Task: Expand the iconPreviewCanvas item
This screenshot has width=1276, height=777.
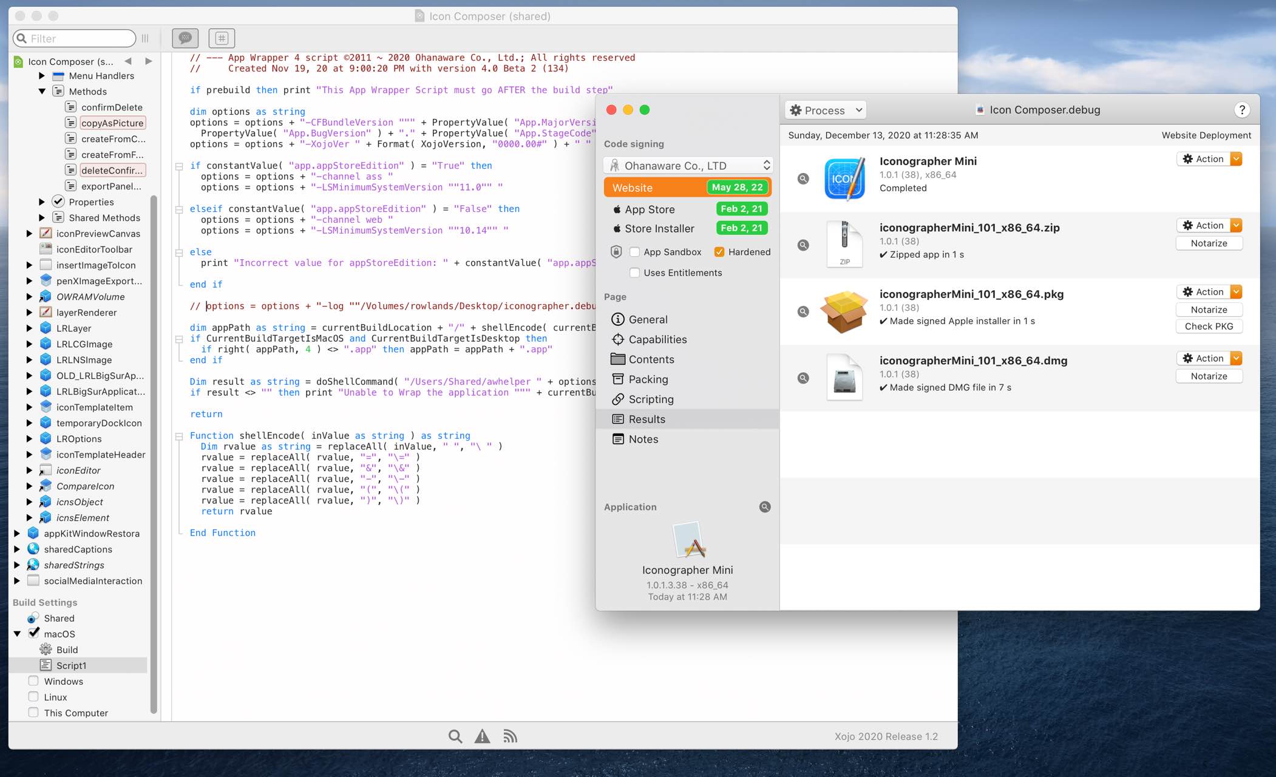Action: [x=29, y=233]
